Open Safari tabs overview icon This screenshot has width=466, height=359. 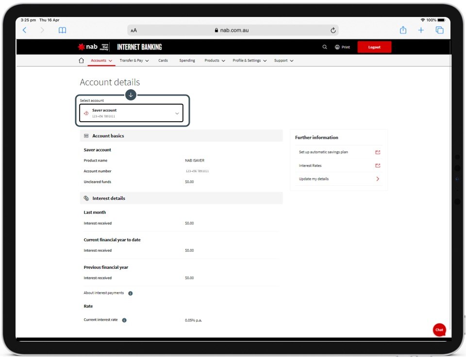[x=439, y=30]
